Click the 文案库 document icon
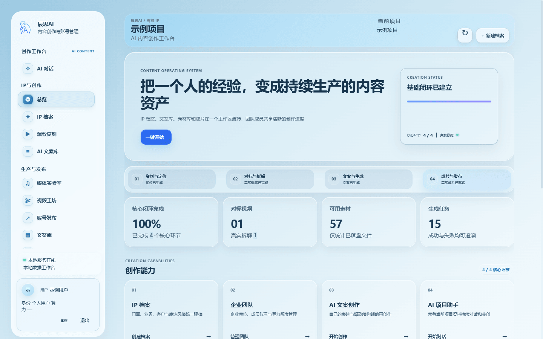This screenshot has width=543, height=339. click(28, 235)
